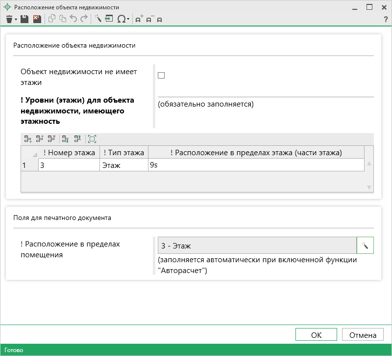Viewport: 392px width, 356px height.
Task: Click the save (floppy disk) toolbar icon
Action: (x=24, y=19)
